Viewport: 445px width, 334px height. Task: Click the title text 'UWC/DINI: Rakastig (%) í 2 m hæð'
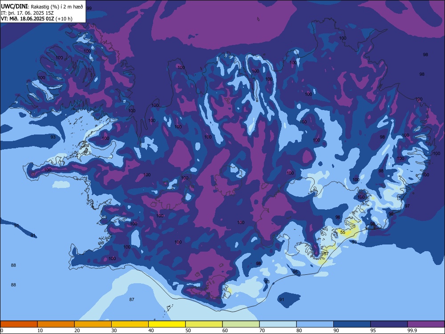(42, 7)
